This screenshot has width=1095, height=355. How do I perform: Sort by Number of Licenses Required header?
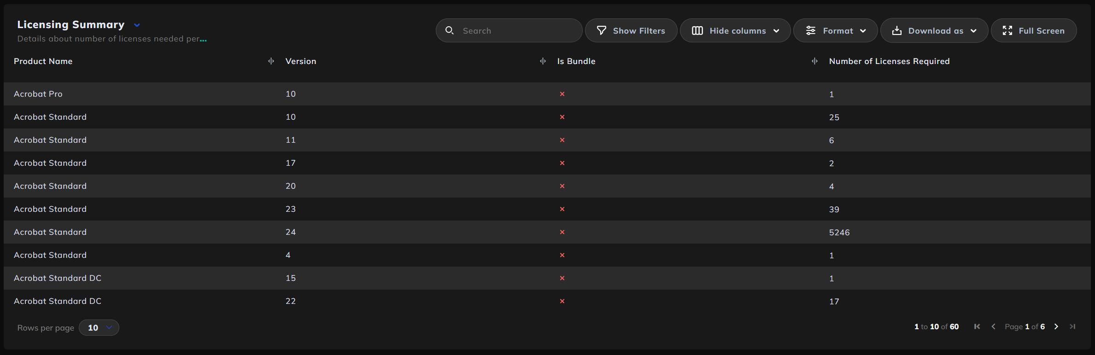(x=889, y=61)
